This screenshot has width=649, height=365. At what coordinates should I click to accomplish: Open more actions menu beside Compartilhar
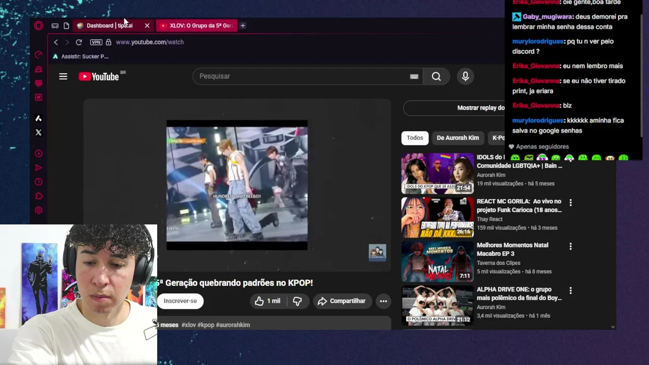[x=383, y=301]
